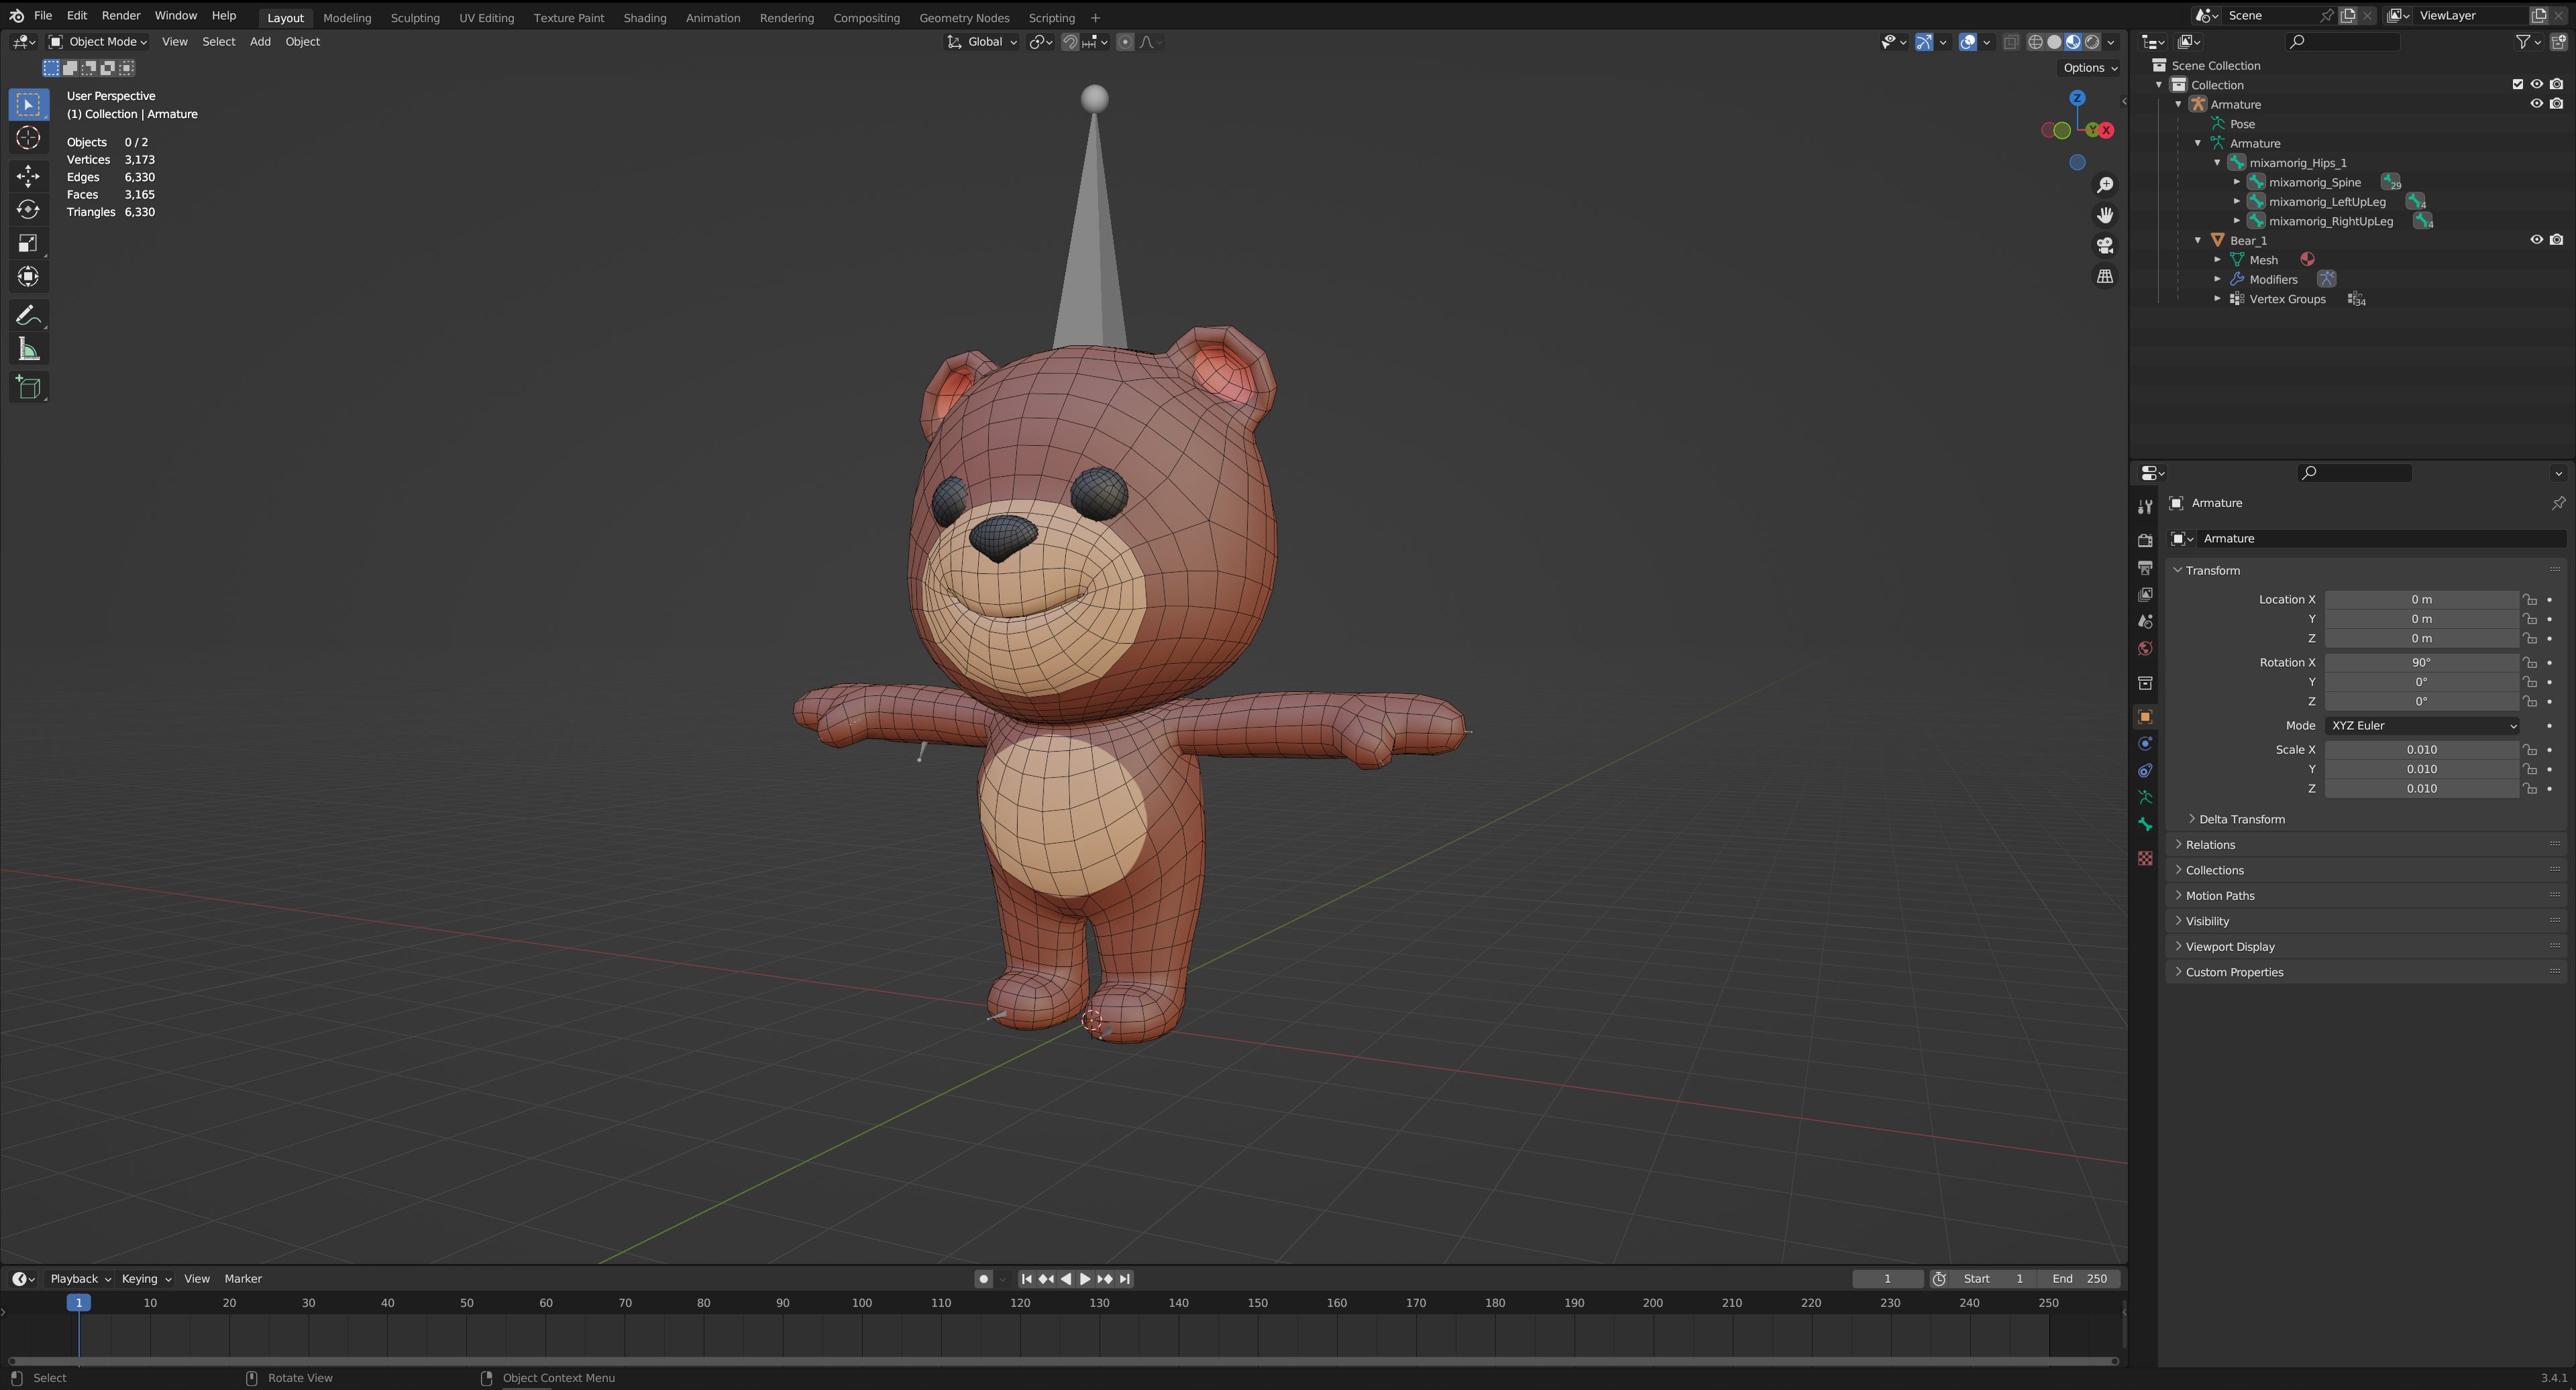
Task: Choose the Add Cube tool
Action: tap(28, 388)
